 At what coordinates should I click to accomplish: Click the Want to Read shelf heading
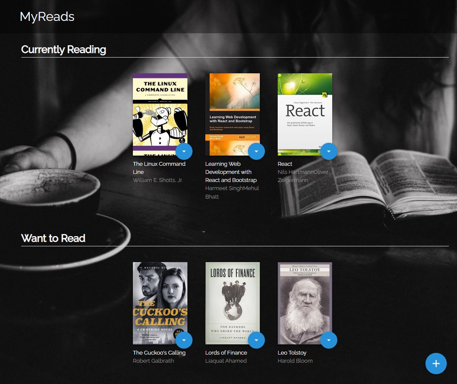click(x=53, y=238)
